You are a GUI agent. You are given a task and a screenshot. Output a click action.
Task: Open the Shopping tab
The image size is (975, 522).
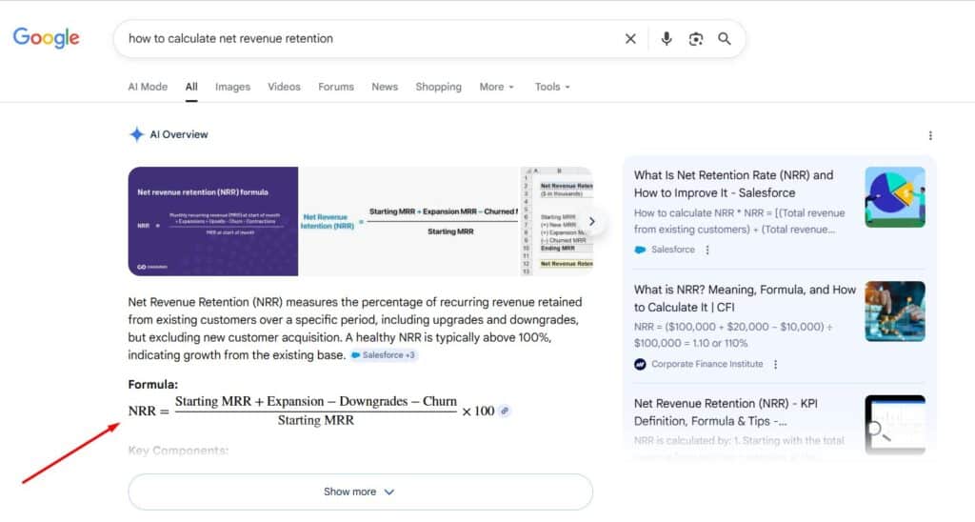pyautogui.click(x=438, y=87)
